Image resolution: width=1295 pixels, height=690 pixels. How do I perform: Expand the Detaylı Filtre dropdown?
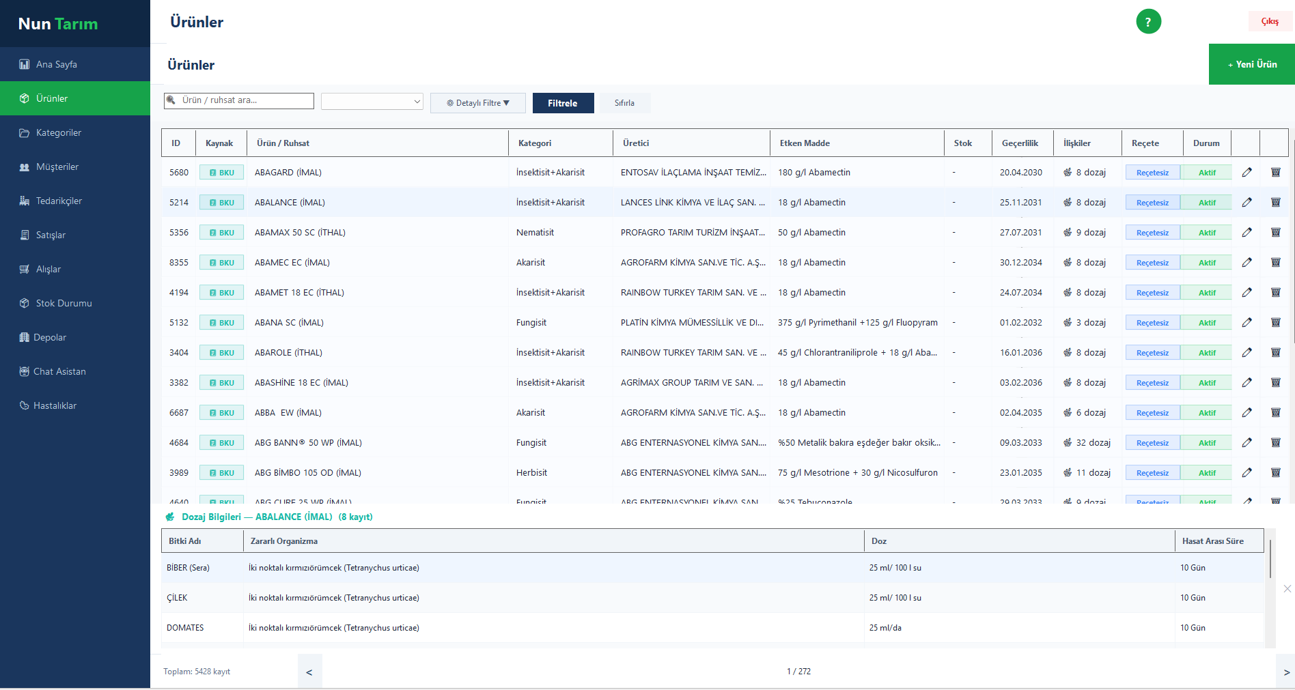tap(477, 103)
